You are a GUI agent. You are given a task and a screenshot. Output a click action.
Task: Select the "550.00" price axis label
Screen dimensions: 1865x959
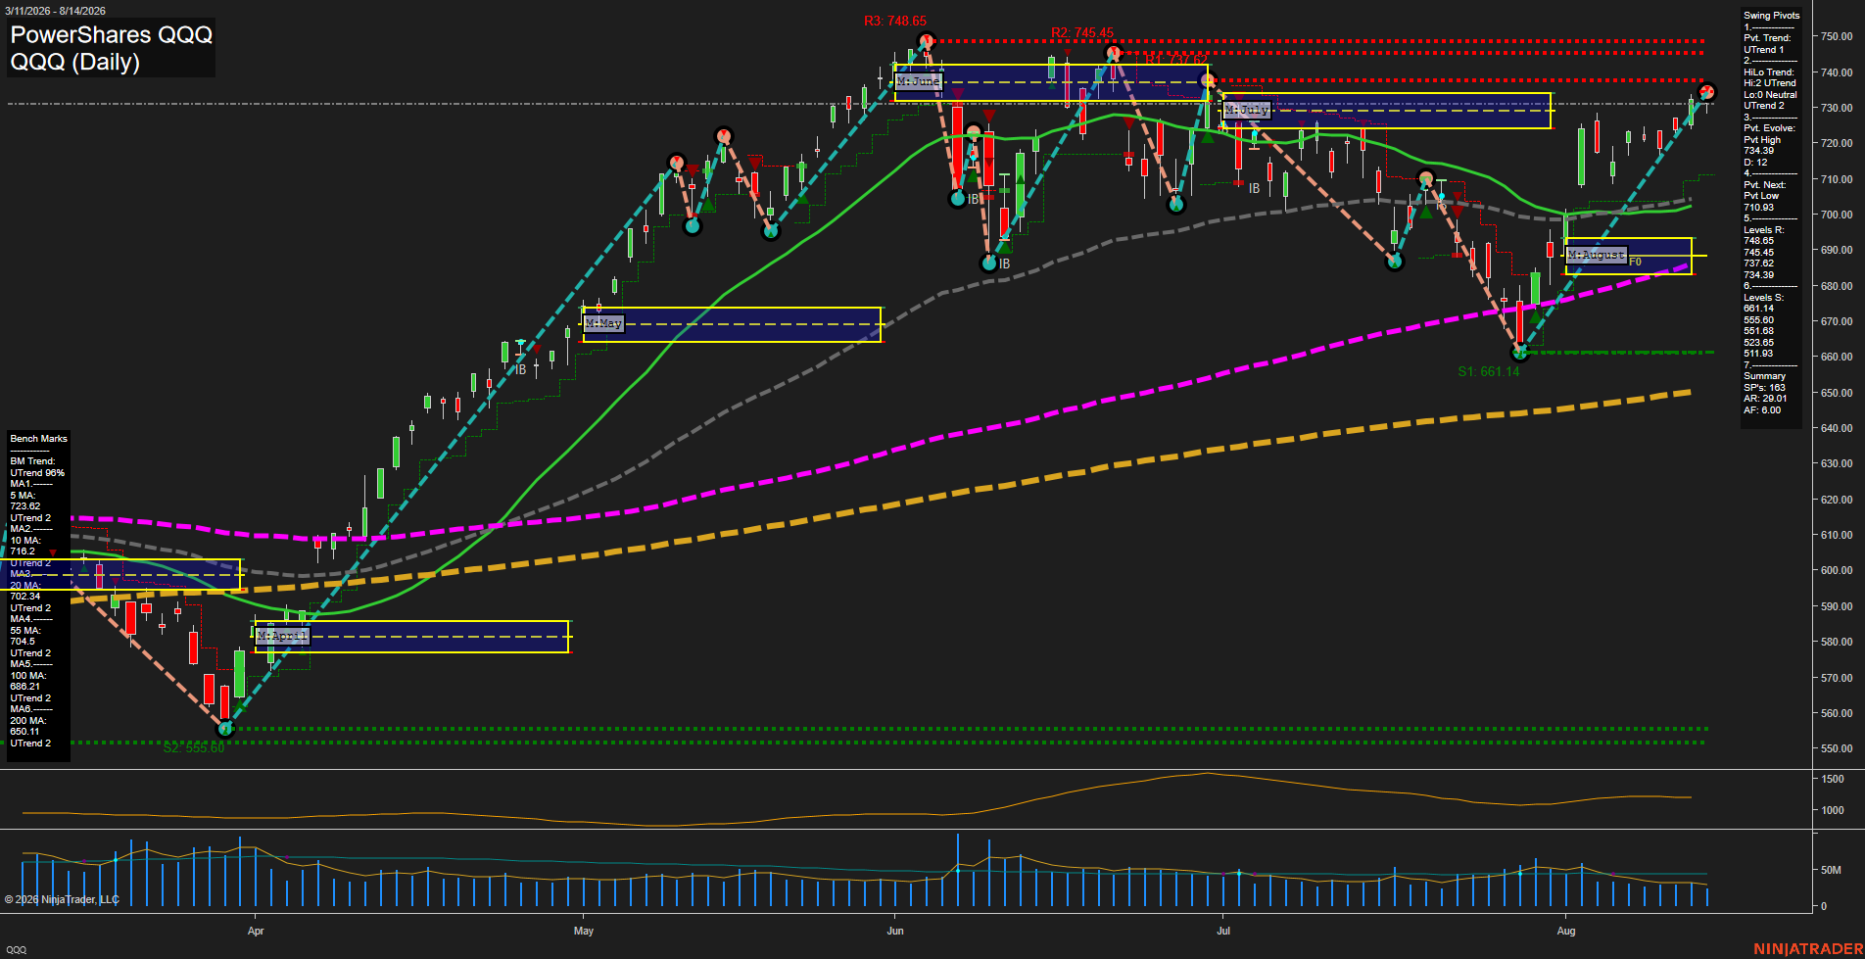1837,748
